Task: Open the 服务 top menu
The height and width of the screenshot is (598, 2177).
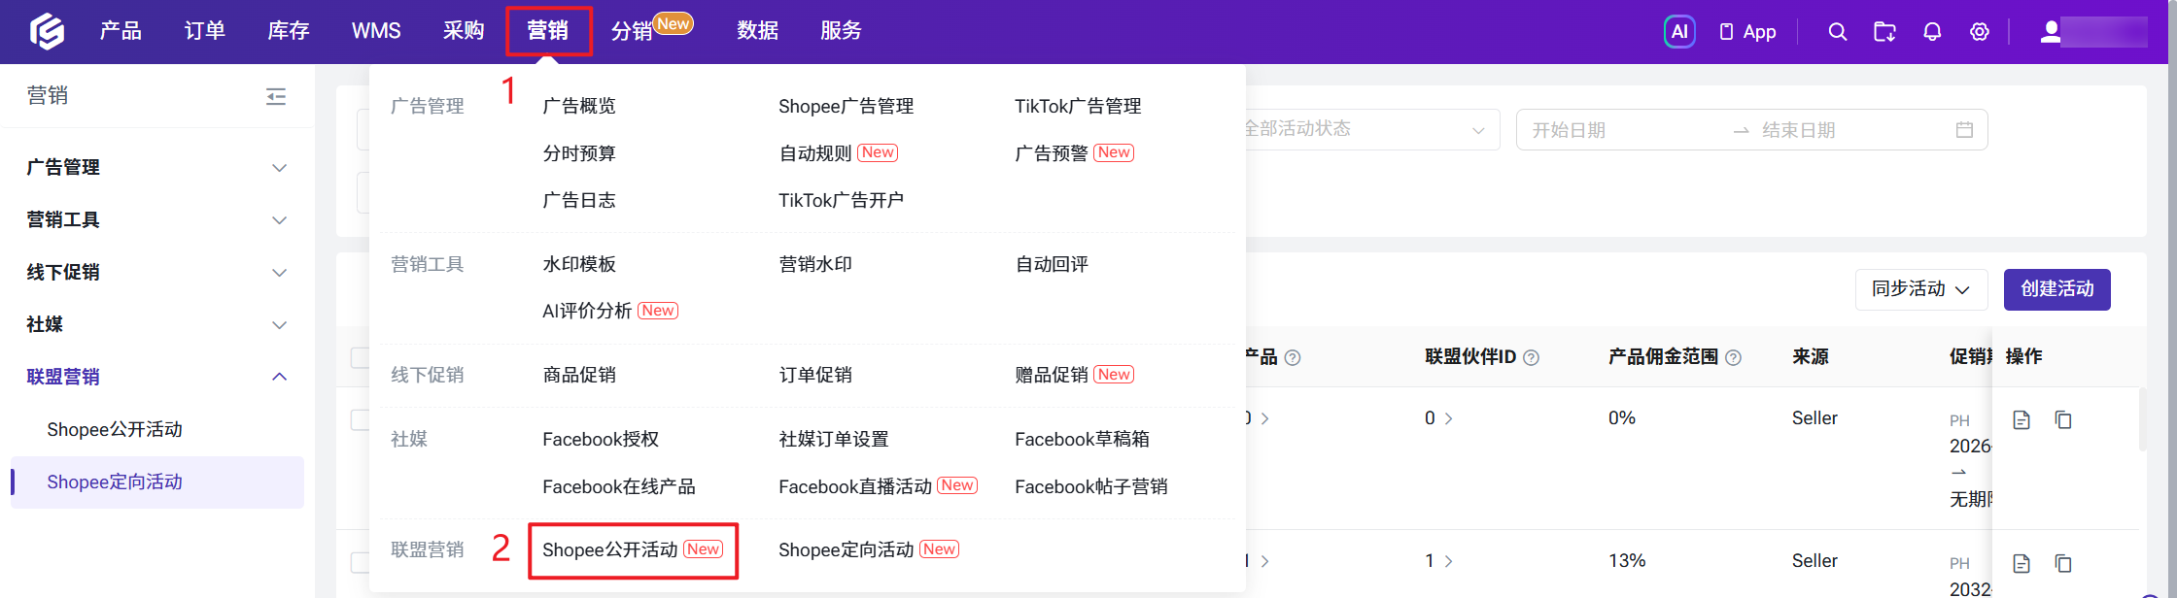Action: (841, 31)
